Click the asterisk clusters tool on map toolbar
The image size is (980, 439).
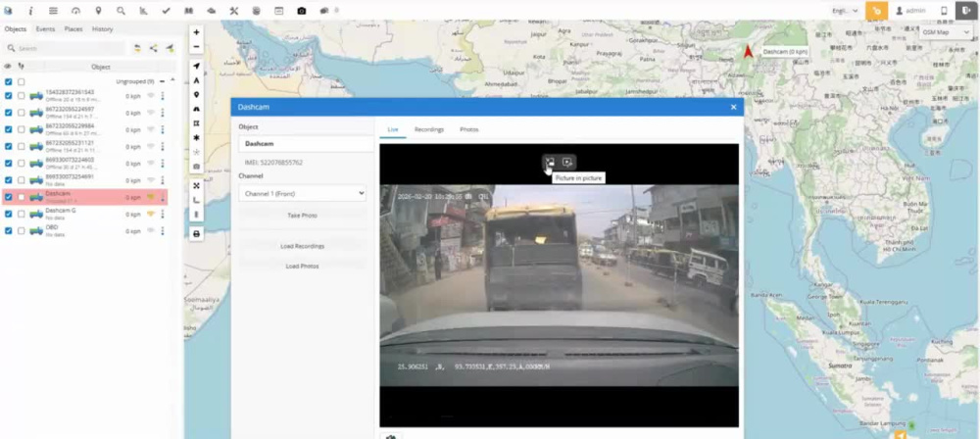pyautogui.click(x=196, y=137)
